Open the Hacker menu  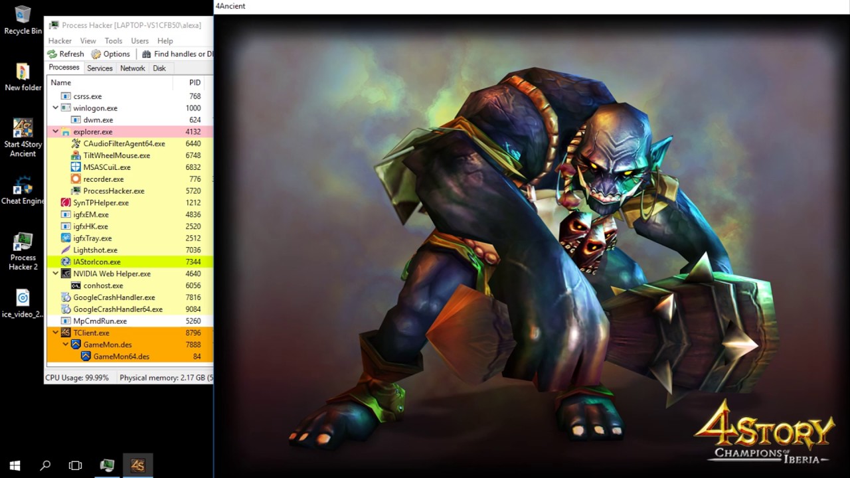click(x=60, y=40)
